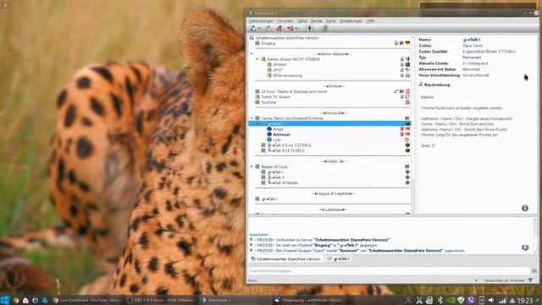This screenshot has width=542, height=305.
Task: Select the YouTube channel
Action: click(268, 103)
